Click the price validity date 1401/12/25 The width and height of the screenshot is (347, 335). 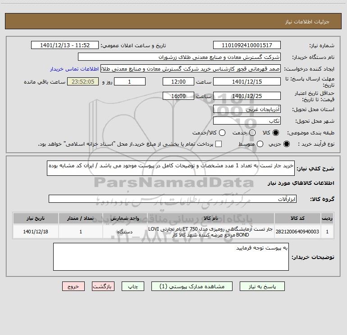pos(247,96)
